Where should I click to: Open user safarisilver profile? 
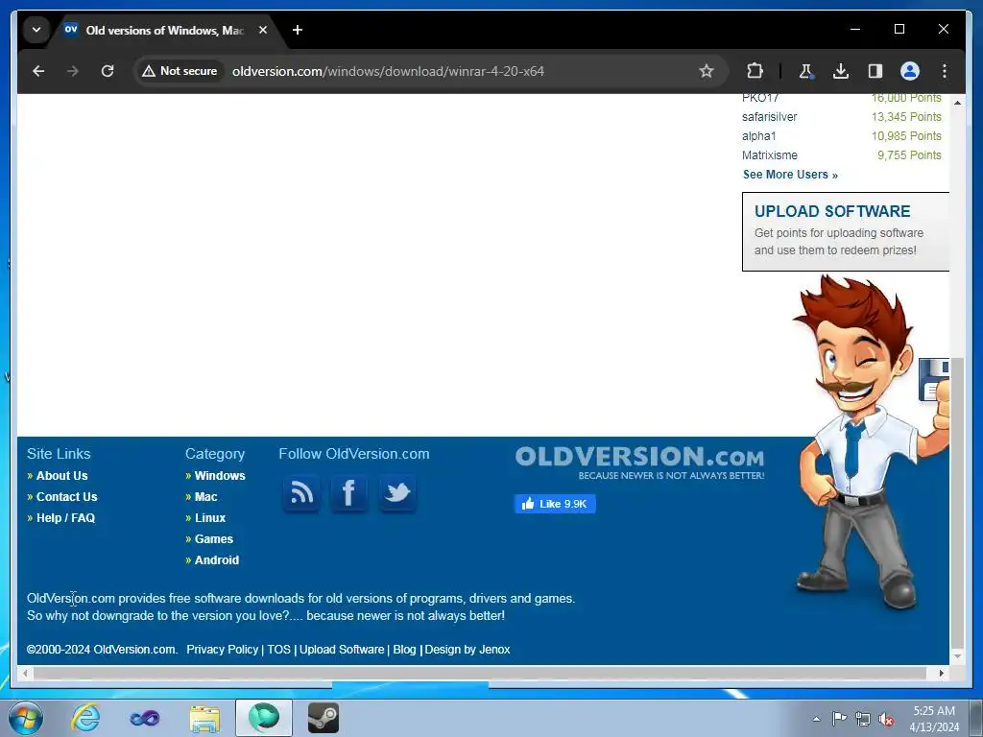coord(769,117)
